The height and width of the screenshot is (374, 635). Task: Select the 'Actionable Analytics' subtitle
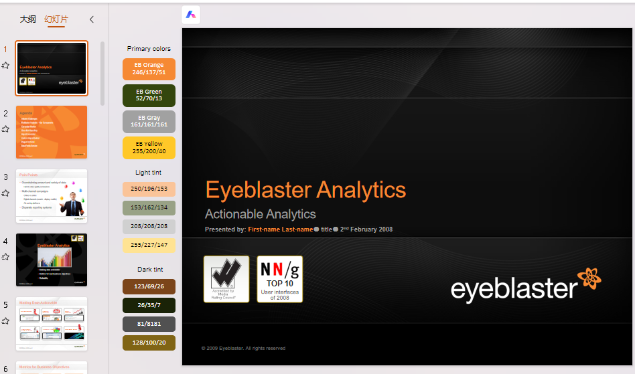pyautogui.click(x=261, y=214)
